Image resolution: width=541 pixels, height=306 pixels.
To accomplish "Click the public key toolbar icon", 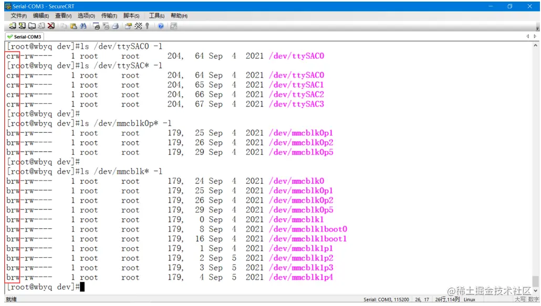I will click(147, 26).
